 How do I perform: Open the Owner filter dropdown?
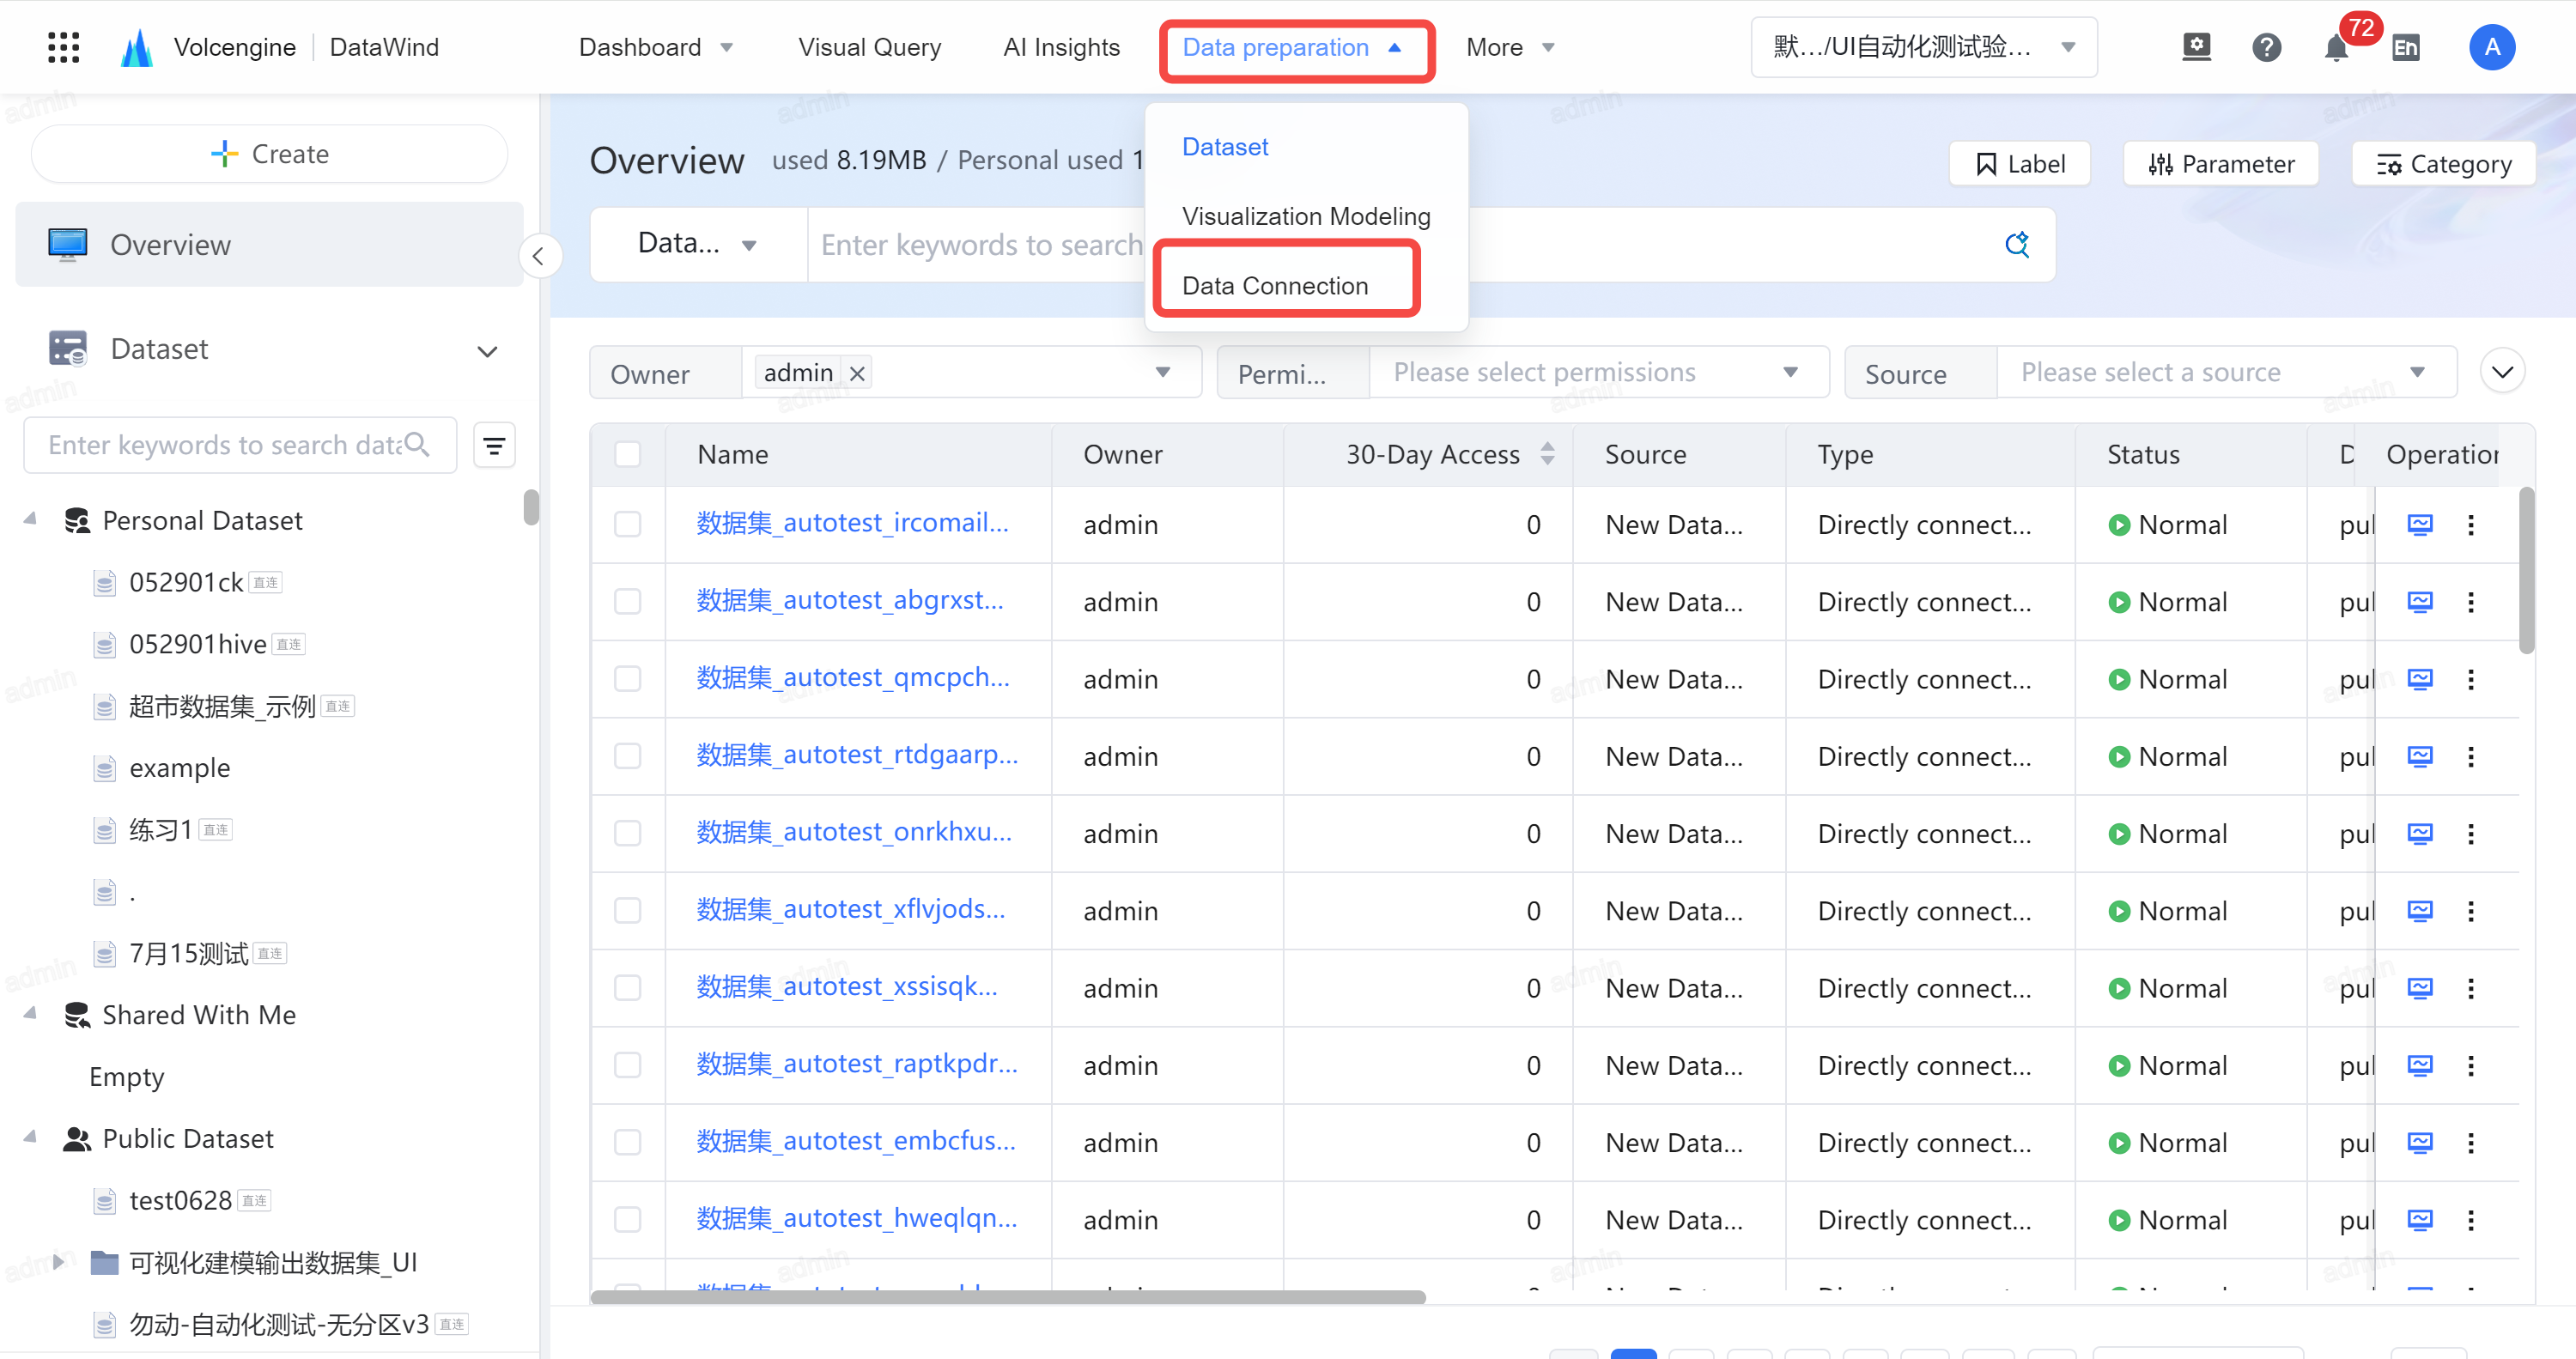tap(971, 373)
